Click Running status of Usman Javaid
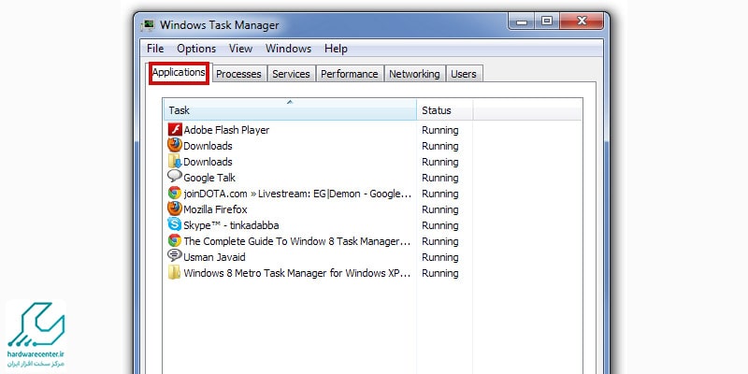 pyautogui.click(x=439, y=257)
